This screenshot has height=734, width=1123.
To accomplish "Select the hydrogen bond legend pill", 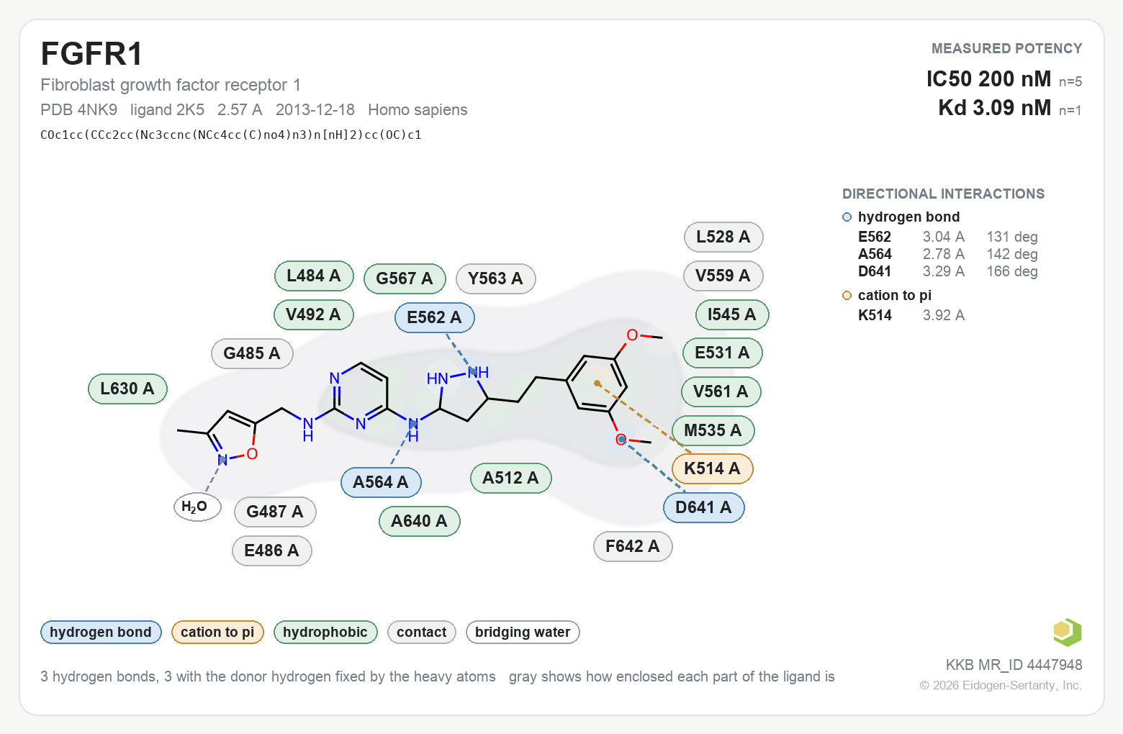I will point(101,633).
